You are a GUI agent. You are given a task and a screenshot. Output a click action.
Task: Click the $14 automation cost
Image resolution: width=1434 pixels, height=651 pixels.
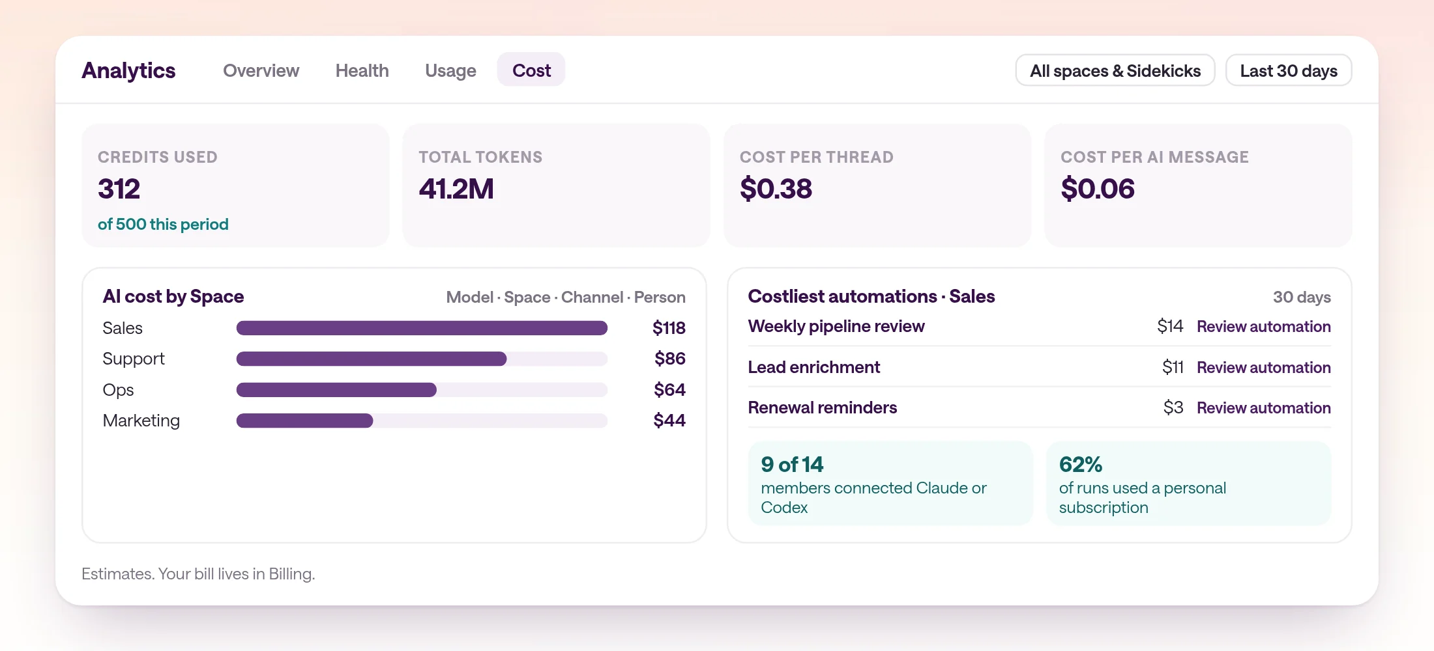click(x=1169, y=326)
